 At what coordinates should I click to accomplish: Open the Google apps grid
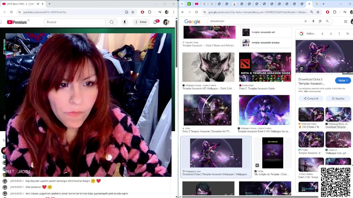click(346, 21)
